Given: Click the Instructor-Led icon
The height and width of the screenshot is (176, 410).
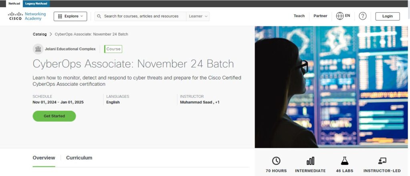Looking at the screenshot, I should pos(382,161).
